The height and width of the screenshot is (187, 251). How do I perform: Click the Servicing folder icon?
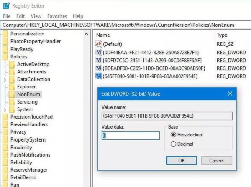point(12,102)
